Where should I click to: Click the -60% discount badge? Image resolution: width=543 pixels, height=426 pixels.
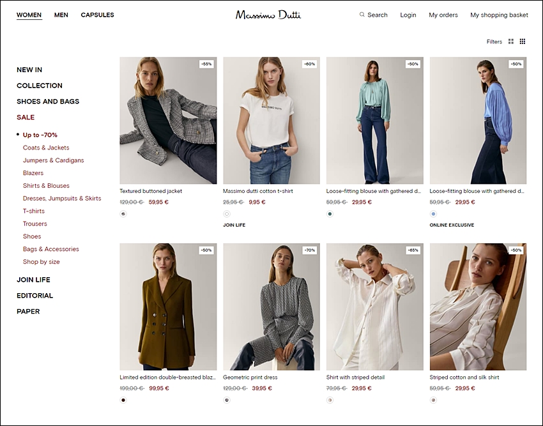point(310,64)
